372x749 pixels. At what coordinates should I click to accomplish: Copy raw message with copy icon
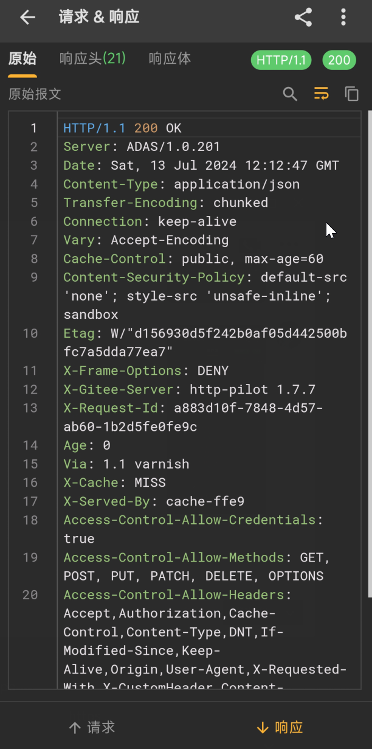pos(352,94)
